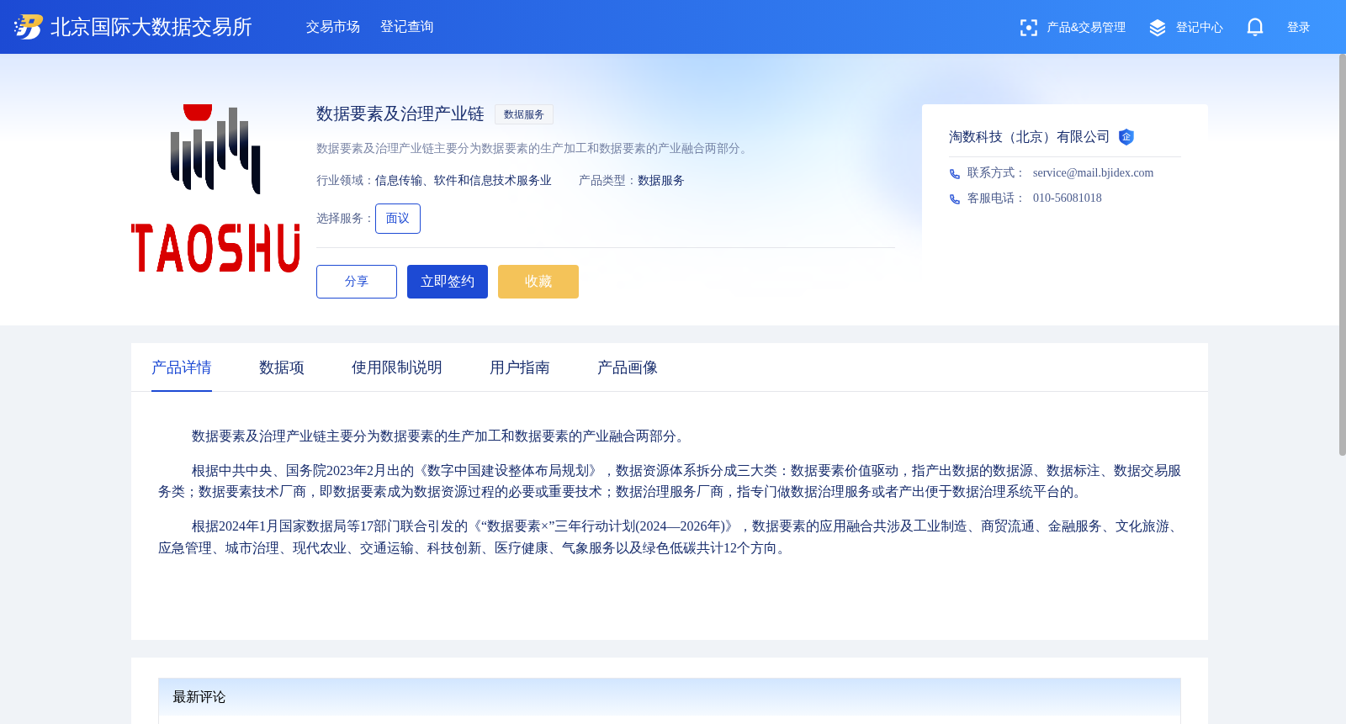
Task: Go to 产品&交易管理
Action: (1086, 28)
